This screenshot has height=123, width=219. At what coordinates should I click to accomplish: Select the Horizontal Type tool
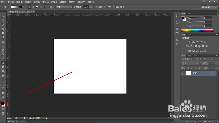[3, 80]
